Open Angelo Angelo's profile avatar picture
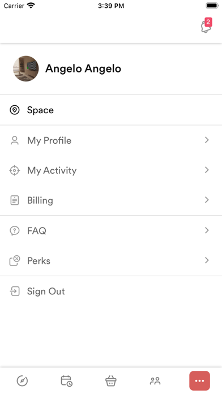222x394 pixels. pyautogui.click(x=26, y=68)
